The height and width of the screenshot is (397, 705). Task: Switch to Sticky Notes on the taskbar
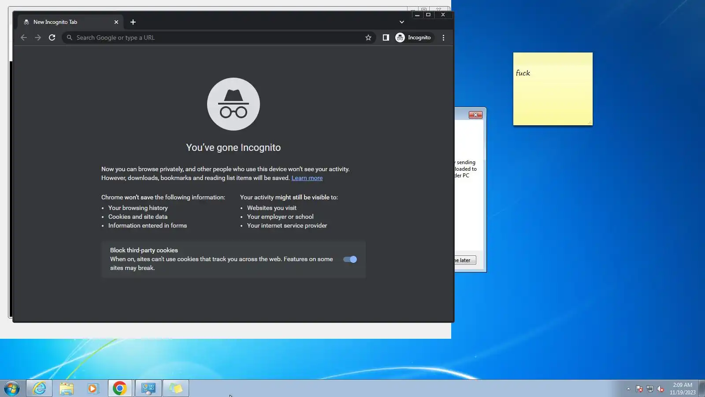tap(176, 388)
